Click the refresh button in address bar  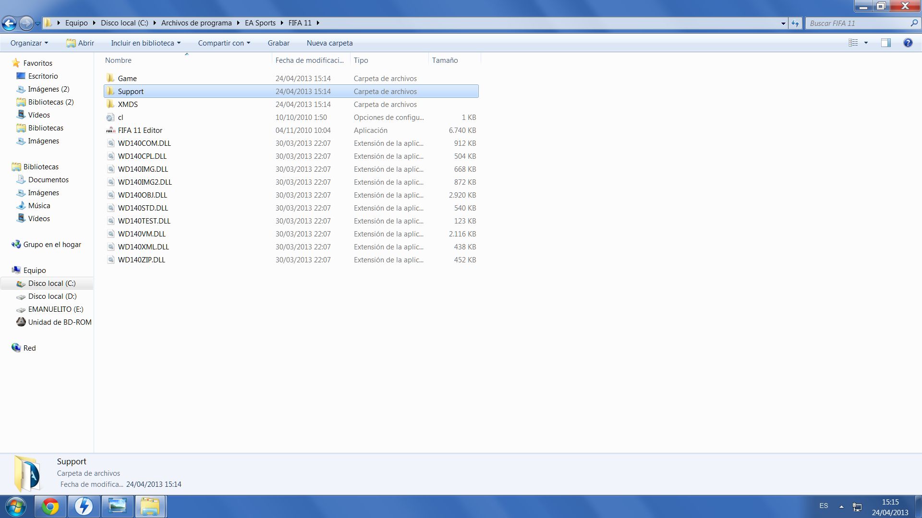point(795,23)
